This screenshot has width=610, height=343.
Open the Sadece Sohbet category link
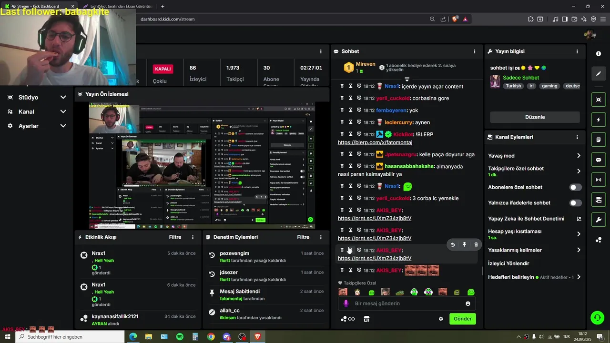point(521,78)
